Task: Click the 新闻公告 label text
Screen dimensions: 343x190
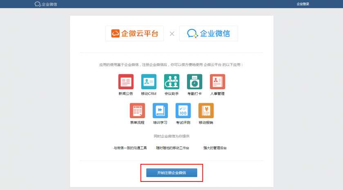Action: pos(126,94)
